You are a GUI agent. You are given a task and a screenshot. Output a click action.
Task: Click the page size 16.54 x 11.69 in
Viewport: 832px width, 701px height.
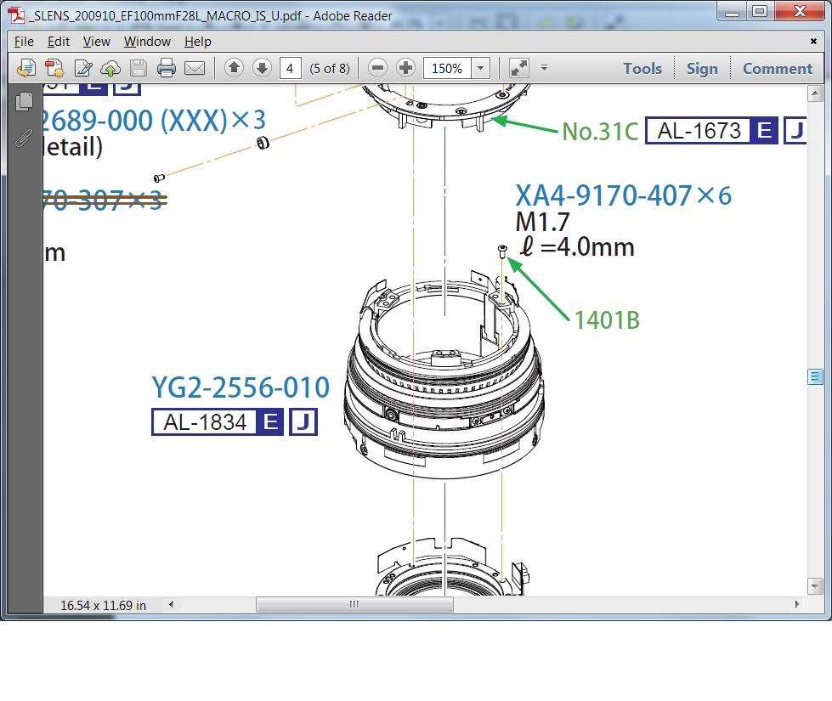[x=103, y=606]
